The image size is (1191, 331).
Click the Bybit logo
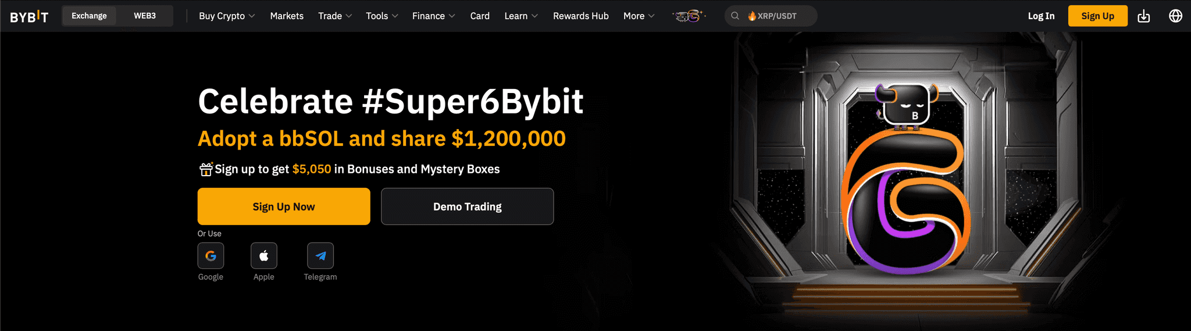click(x=29, y=16)
